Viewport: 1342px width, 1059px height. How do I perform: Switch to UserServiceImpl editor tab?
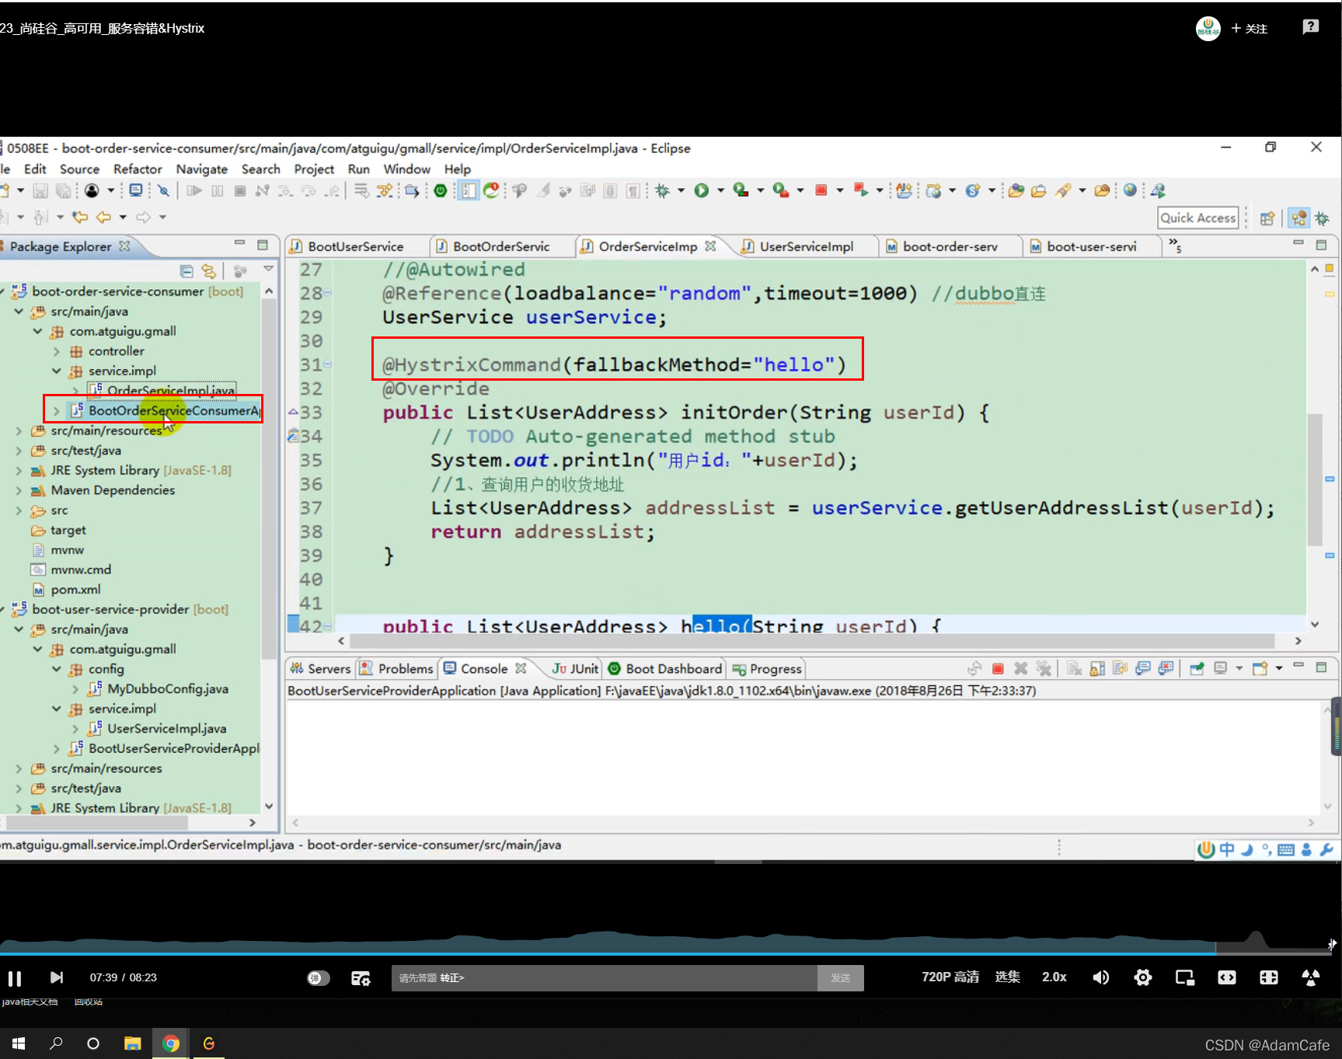tap(806, 246)
